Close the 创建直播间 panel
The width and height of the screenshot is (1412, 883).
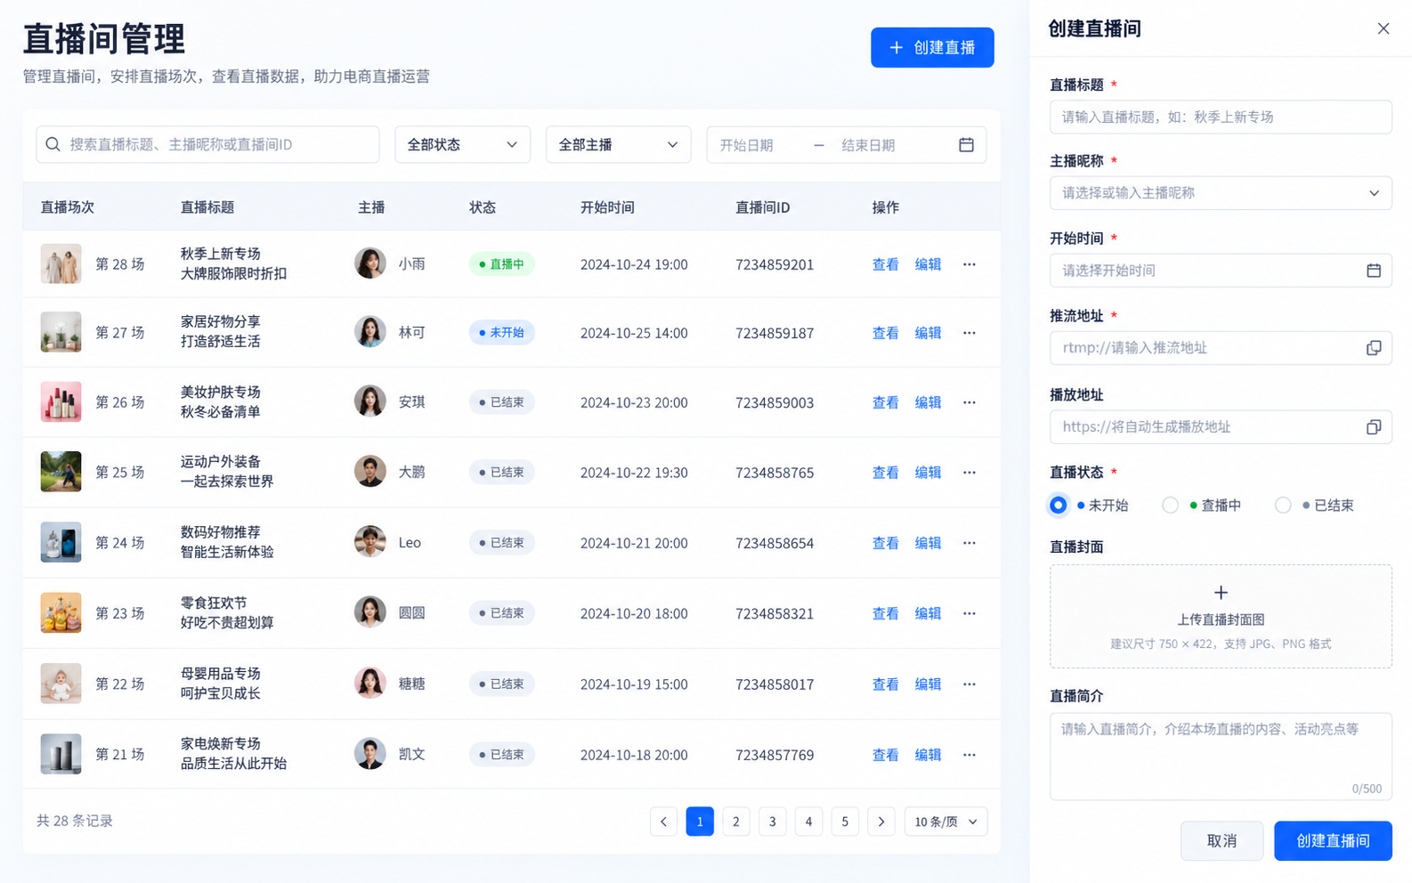(1384, 28)
